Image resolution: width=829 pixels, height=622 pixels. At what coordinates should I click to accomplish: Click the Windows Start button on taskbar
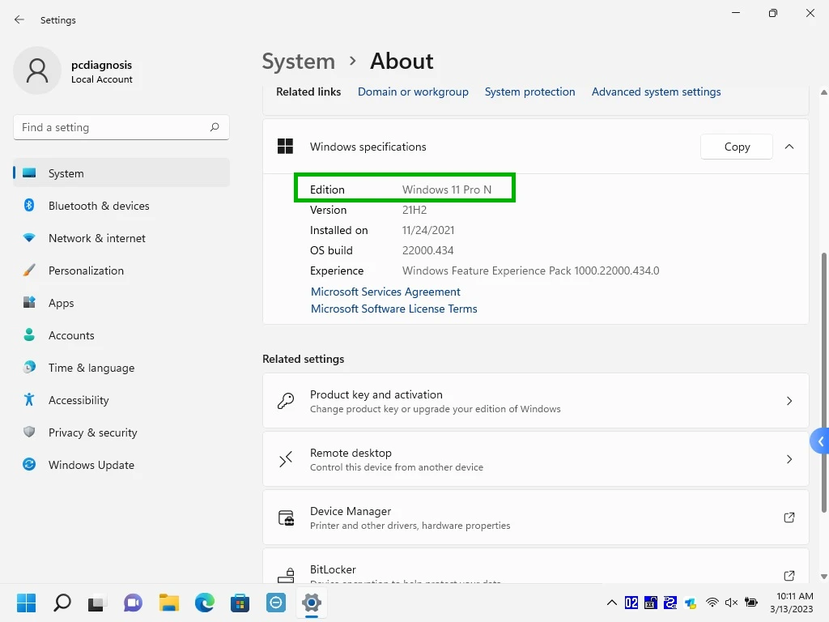(x=27, y=603)
